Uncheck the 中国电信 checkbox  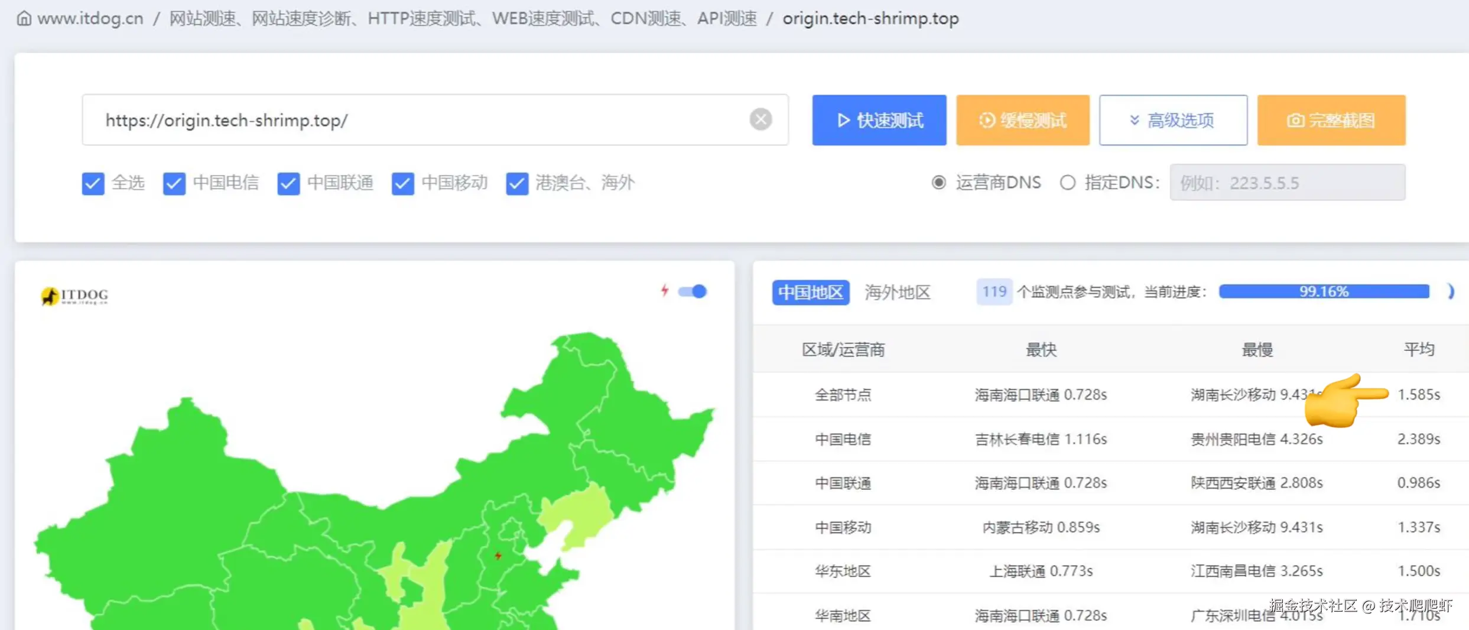174,183
